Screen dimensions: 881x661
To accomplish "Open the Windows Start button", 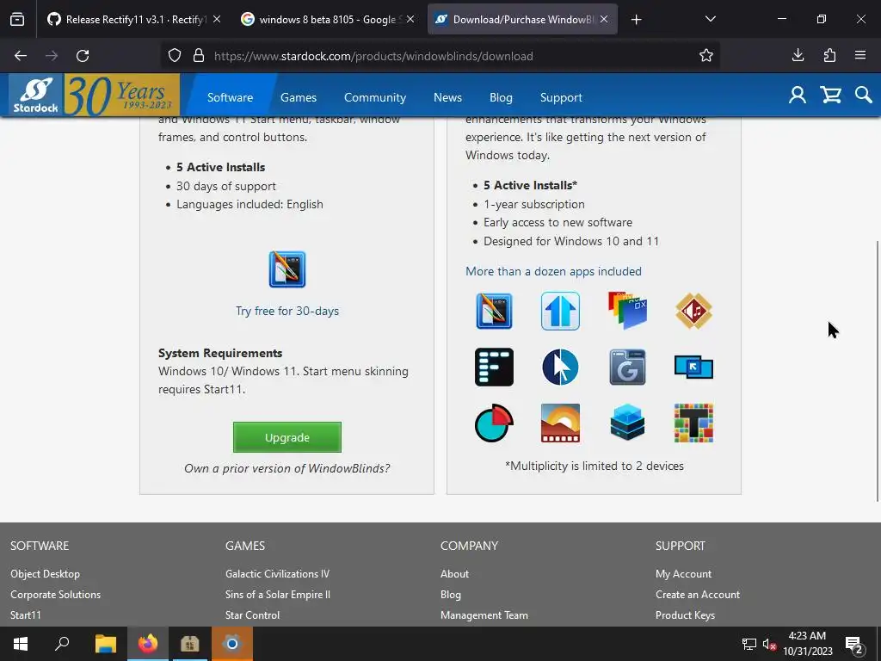I will (21, 644).
